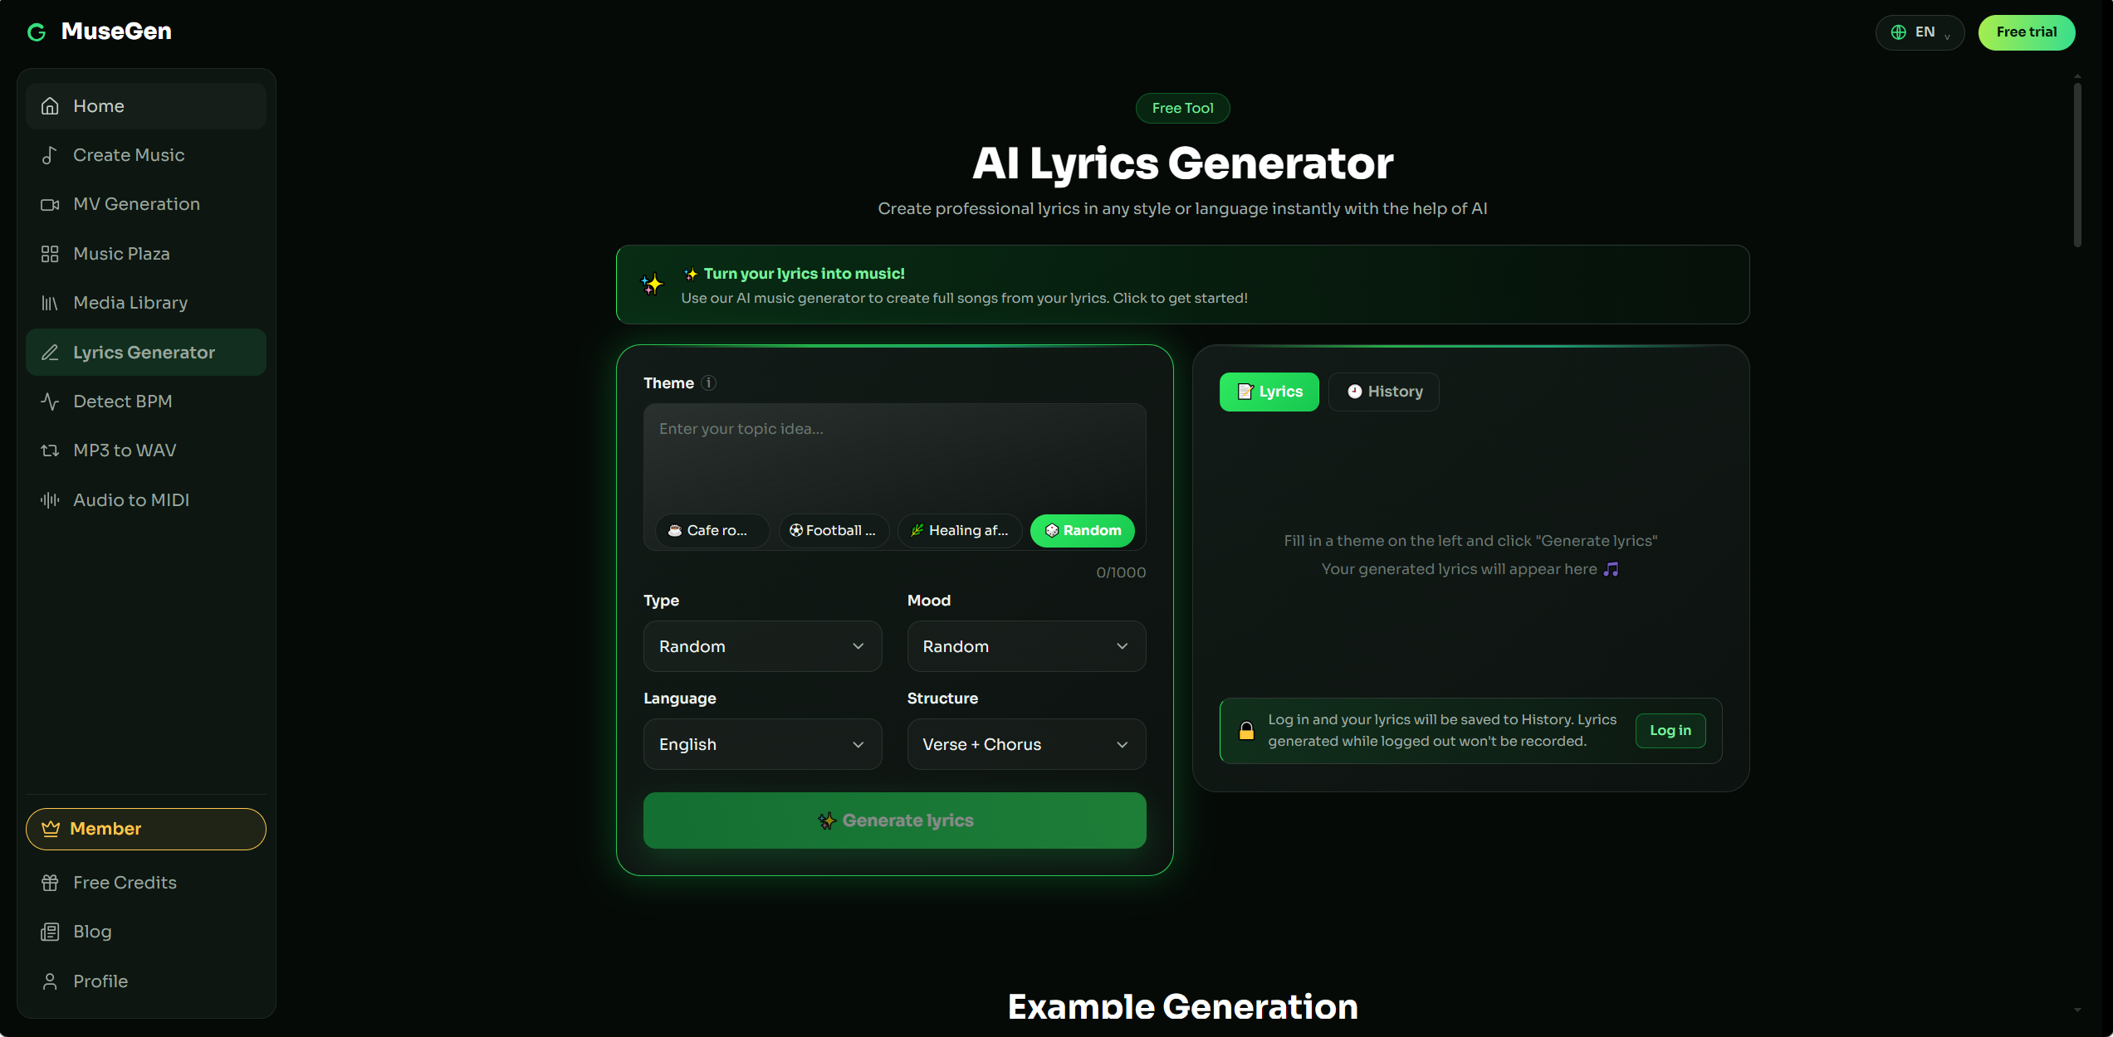2113x1037 pixels.
Task: Click the 0/1000 character counter
Action: point(1121,572)
